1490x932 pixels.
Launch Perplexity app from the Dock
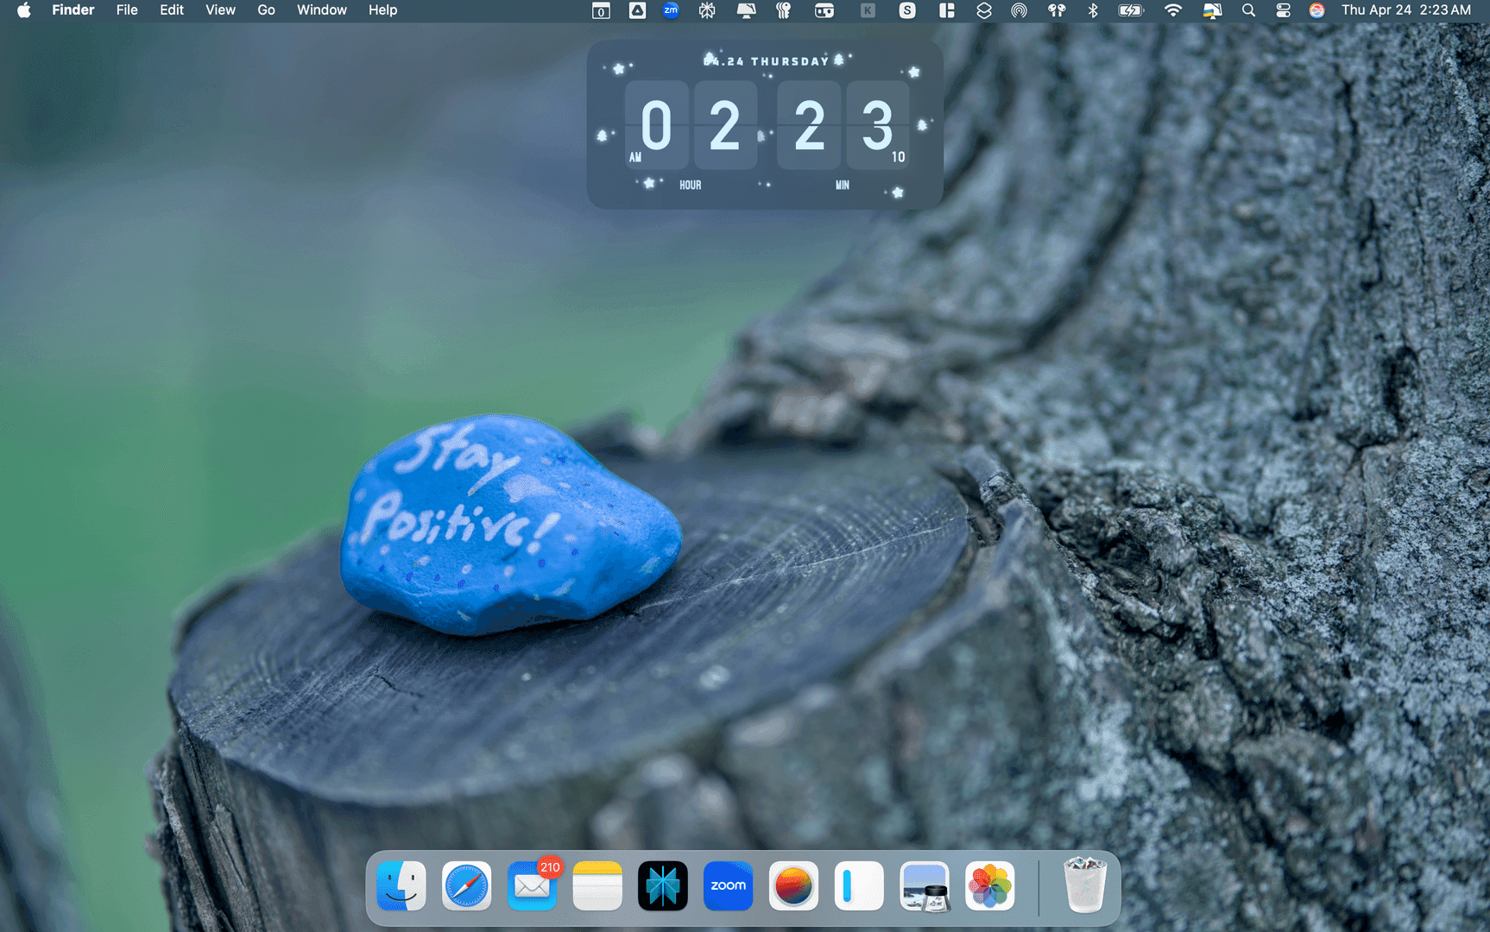[663, 885]
